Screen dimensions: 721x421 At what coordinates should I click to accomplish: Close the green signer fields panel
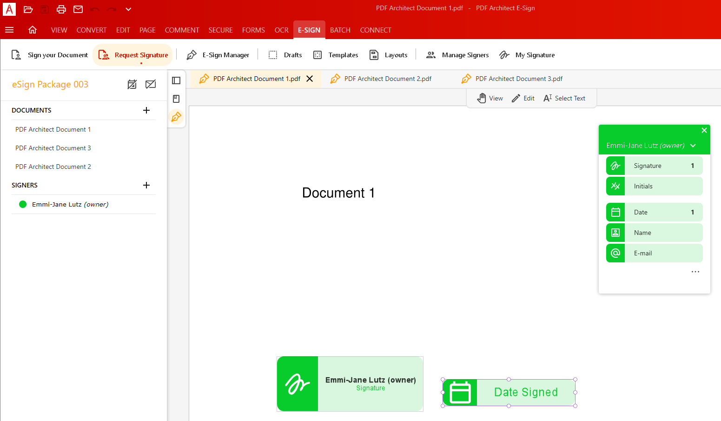pos(704,130)
